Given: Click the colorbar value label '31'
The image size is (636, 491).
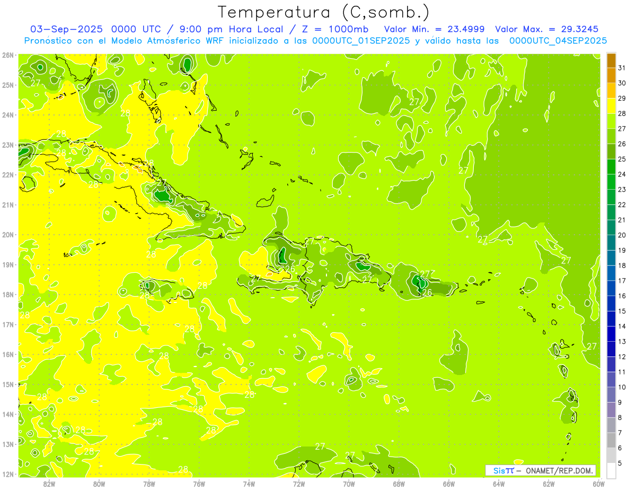Looking at the screenshot, I should pos(622,68).
